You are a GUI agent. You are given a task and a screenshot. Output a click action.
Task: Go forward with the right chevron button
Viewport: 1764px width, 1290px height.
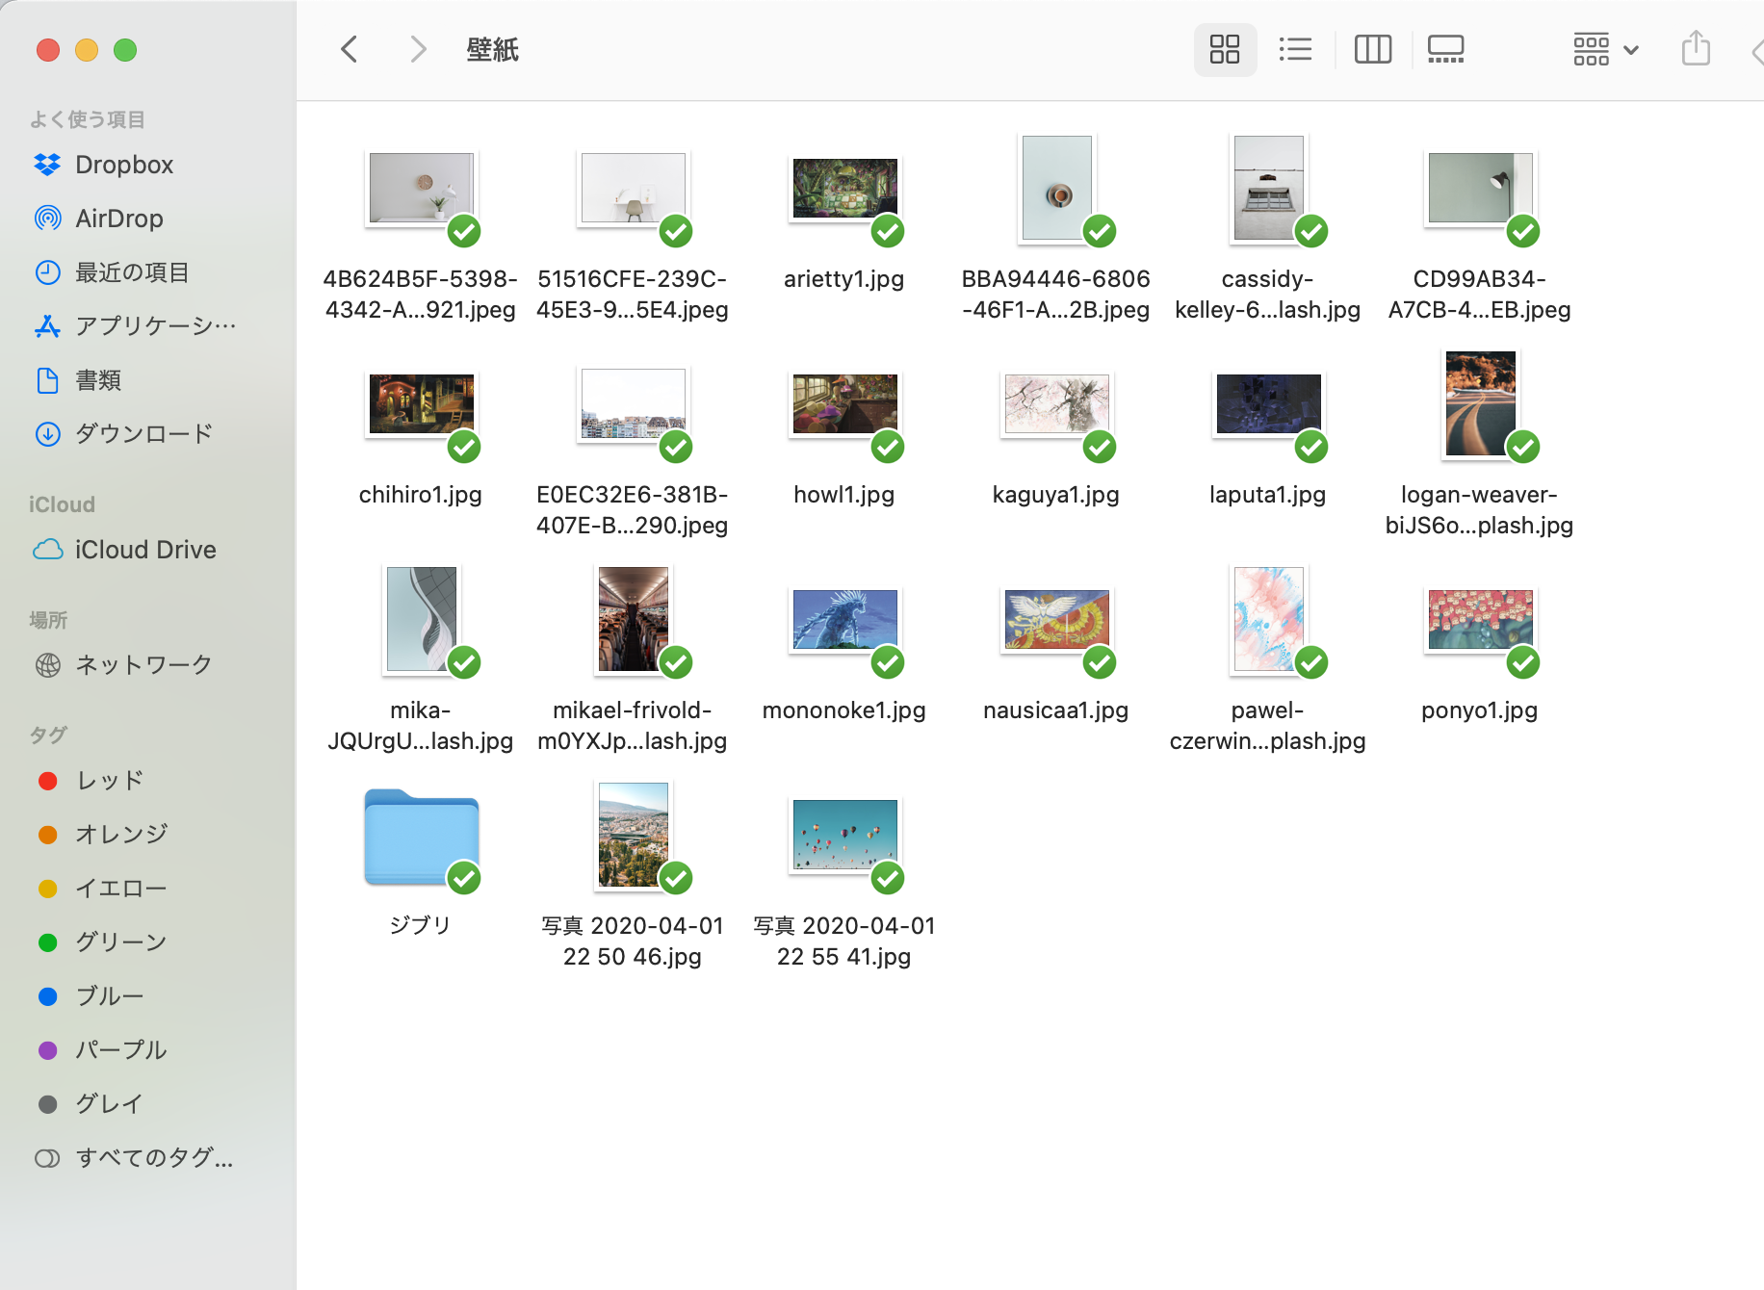pos(417,49)
